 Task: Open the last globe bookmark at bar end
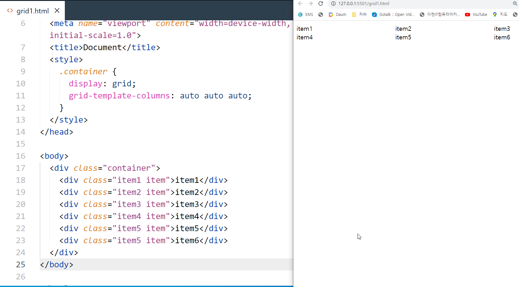515,15
